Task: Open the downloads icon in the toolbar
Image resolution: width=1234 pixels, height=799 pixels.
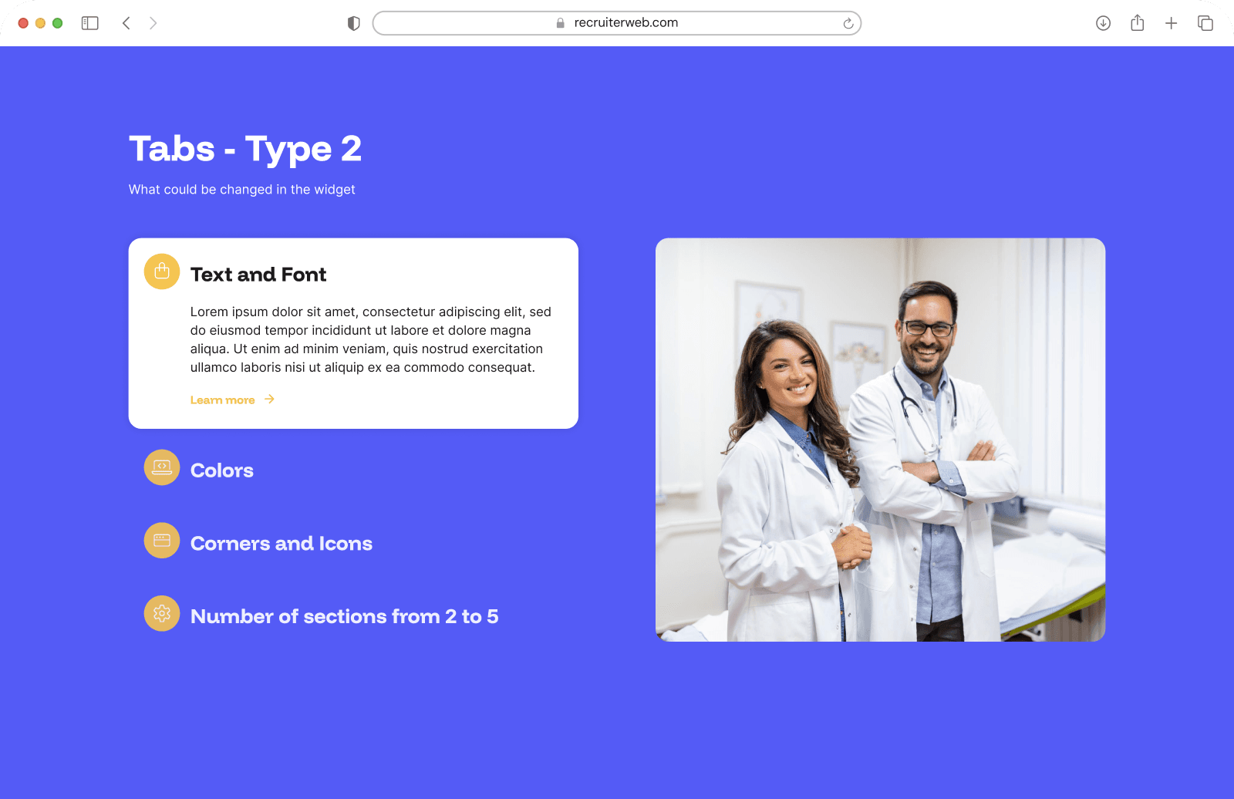Action: 1103,23
